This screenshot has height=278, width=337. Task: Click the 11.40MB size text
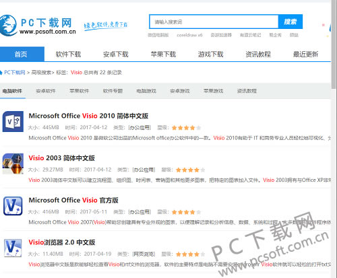pos(53,254)
